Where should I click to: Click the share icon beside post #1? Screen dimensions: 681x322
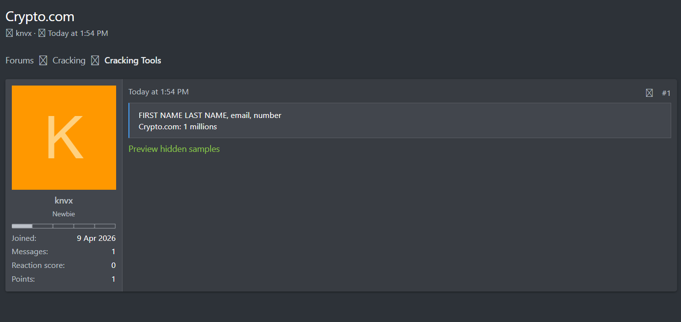pos(650,93)
